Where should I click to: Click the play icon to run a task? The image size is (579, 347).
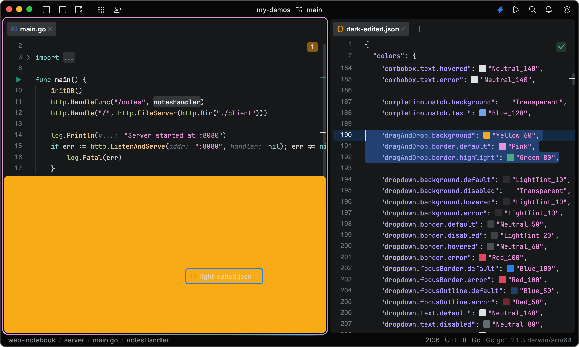tap(516, 10)
